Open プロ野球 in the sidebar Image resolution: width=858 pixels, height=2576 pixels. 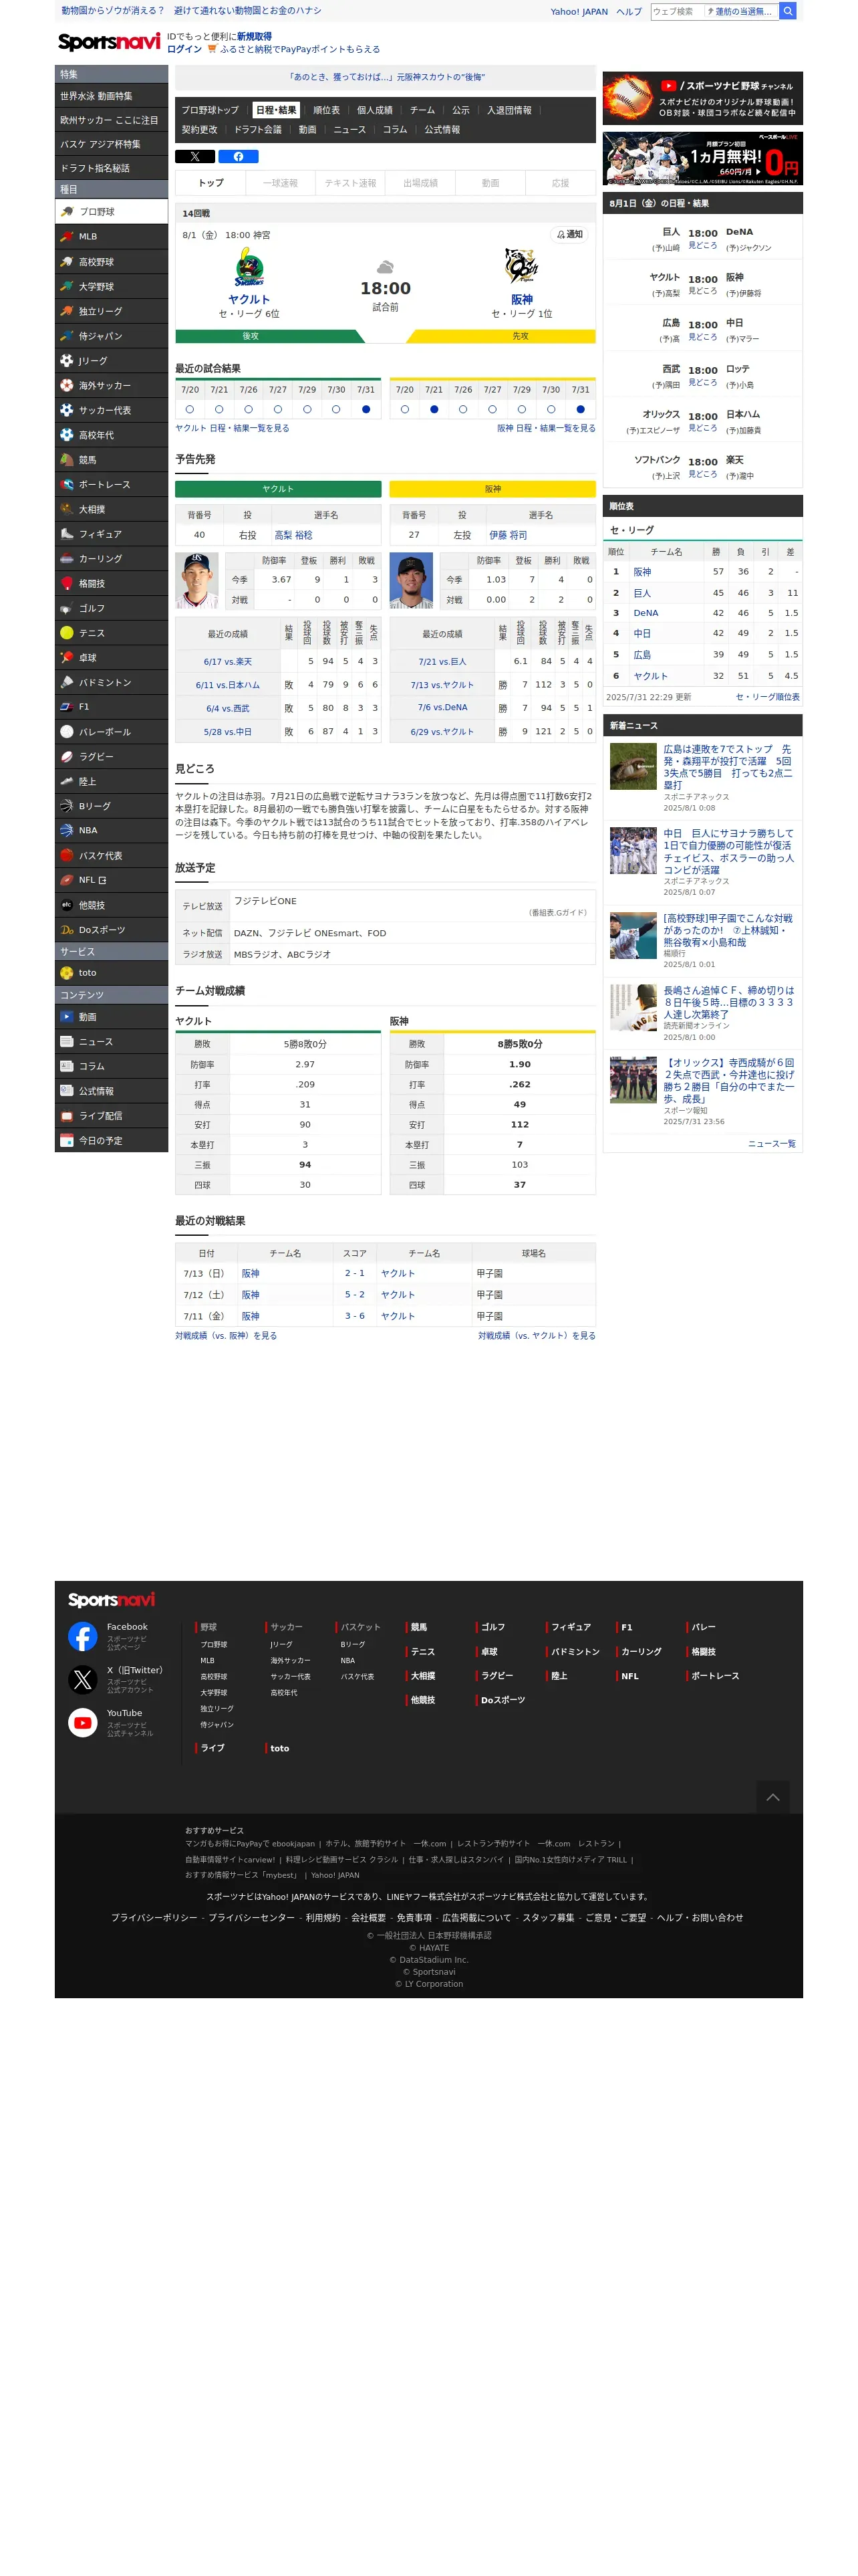coord(111,212)
